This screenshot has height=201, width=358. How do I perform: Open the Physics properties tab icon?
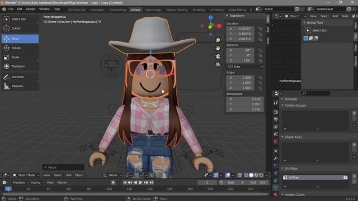pyautogui.click(x=276, y=173)
